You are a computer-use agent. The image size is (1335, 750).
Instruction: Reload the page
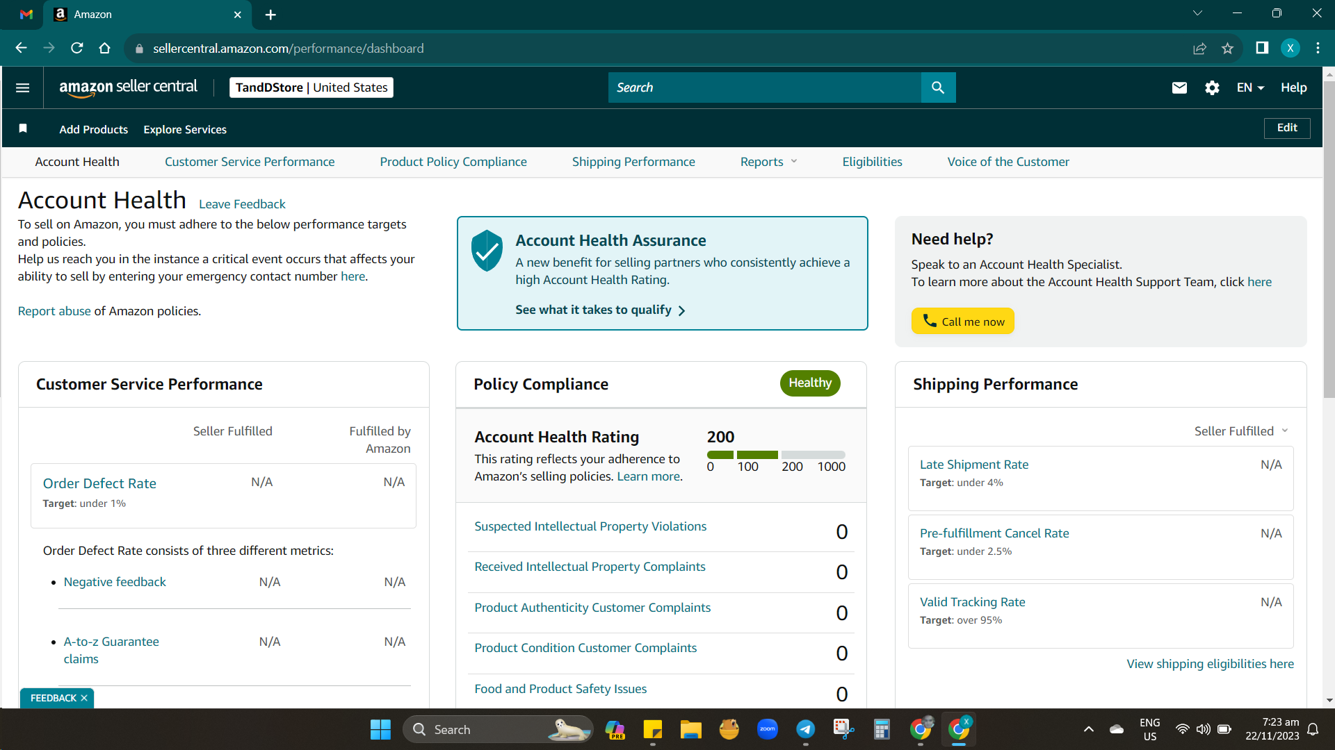click(77, 48)
